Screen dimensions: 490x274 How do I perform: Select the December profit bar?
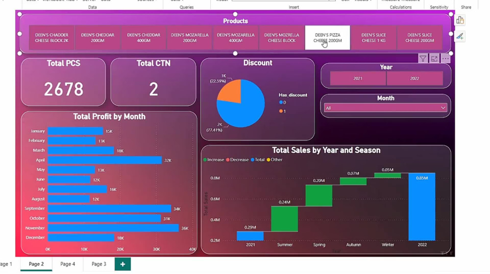point(81,238)
